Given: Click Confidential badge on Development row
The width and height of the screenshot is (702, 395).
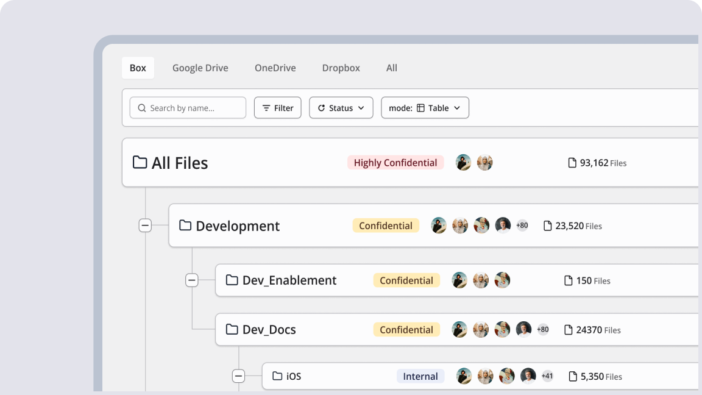Looking at the screenshot, I should click(x=386, y=226).
